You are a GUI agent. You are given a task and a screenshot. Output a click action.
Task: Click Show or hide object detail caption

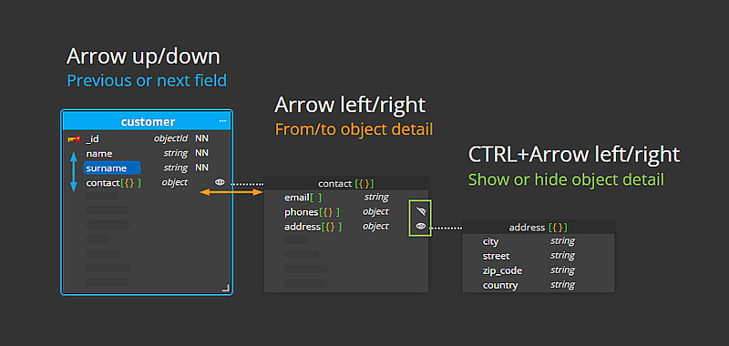click(x=566, y=179)
